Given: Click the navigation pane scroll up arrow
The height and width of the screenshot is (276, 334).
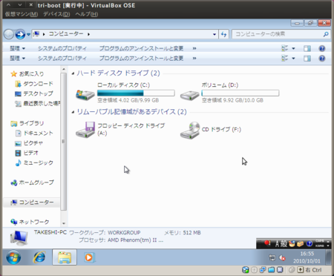Looking at the screenshot, I should click(x=64, y=69).
